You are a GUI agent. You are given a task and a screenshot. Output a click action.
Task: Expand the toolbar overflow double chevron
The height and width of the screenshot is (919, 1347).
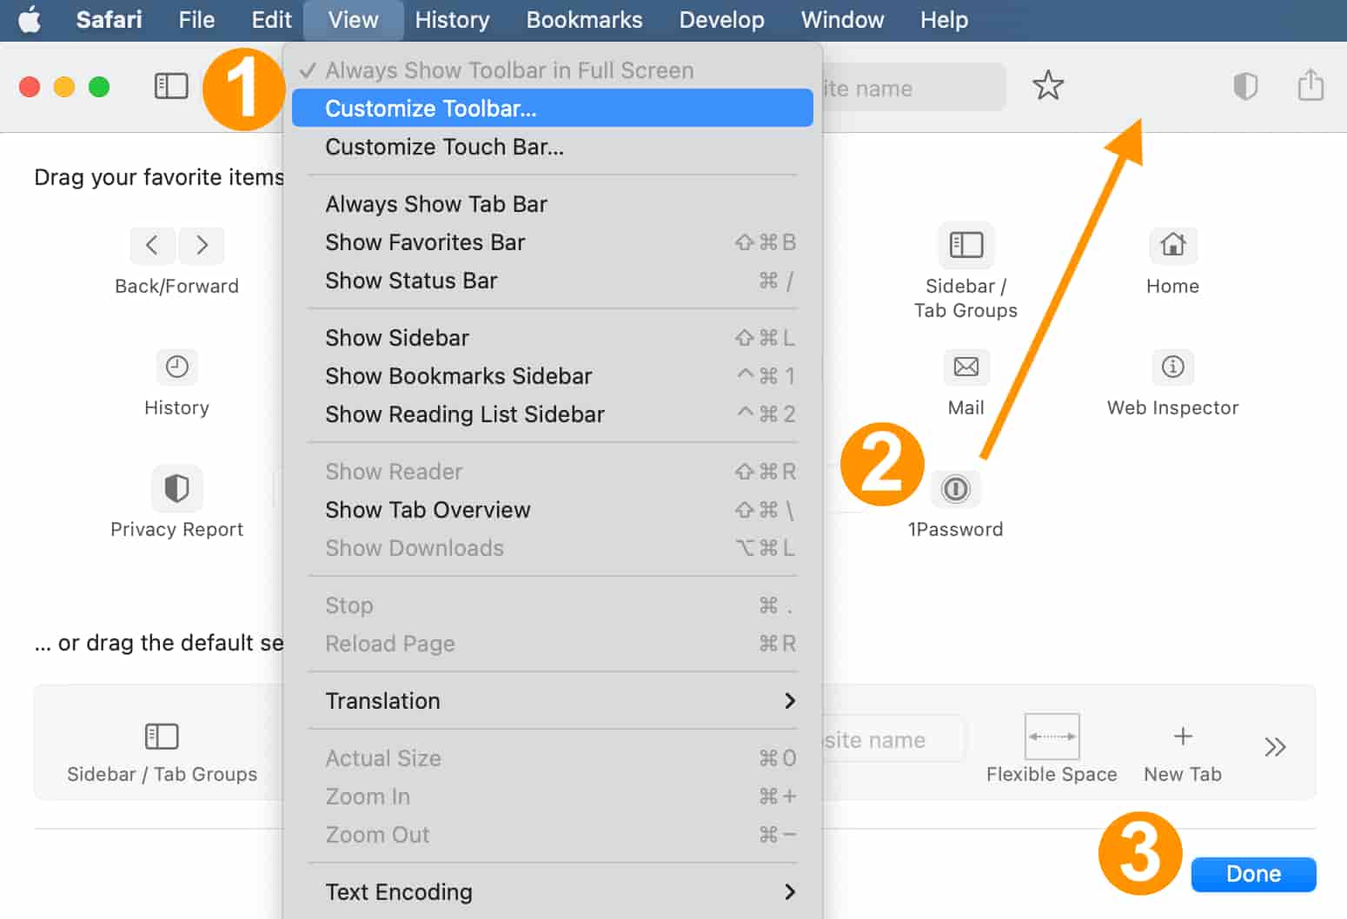click(1275, 747)
